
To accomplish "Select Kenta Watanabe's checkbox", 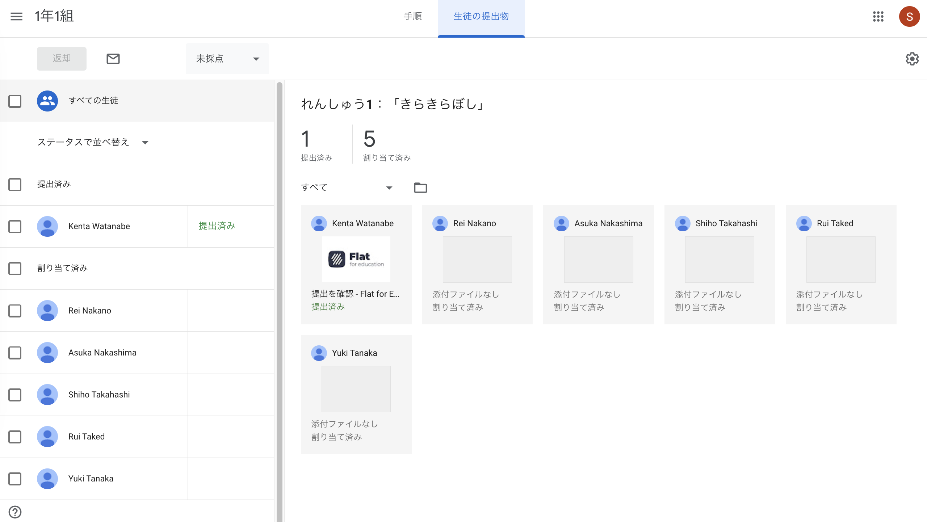I will [x=14, y=226].
